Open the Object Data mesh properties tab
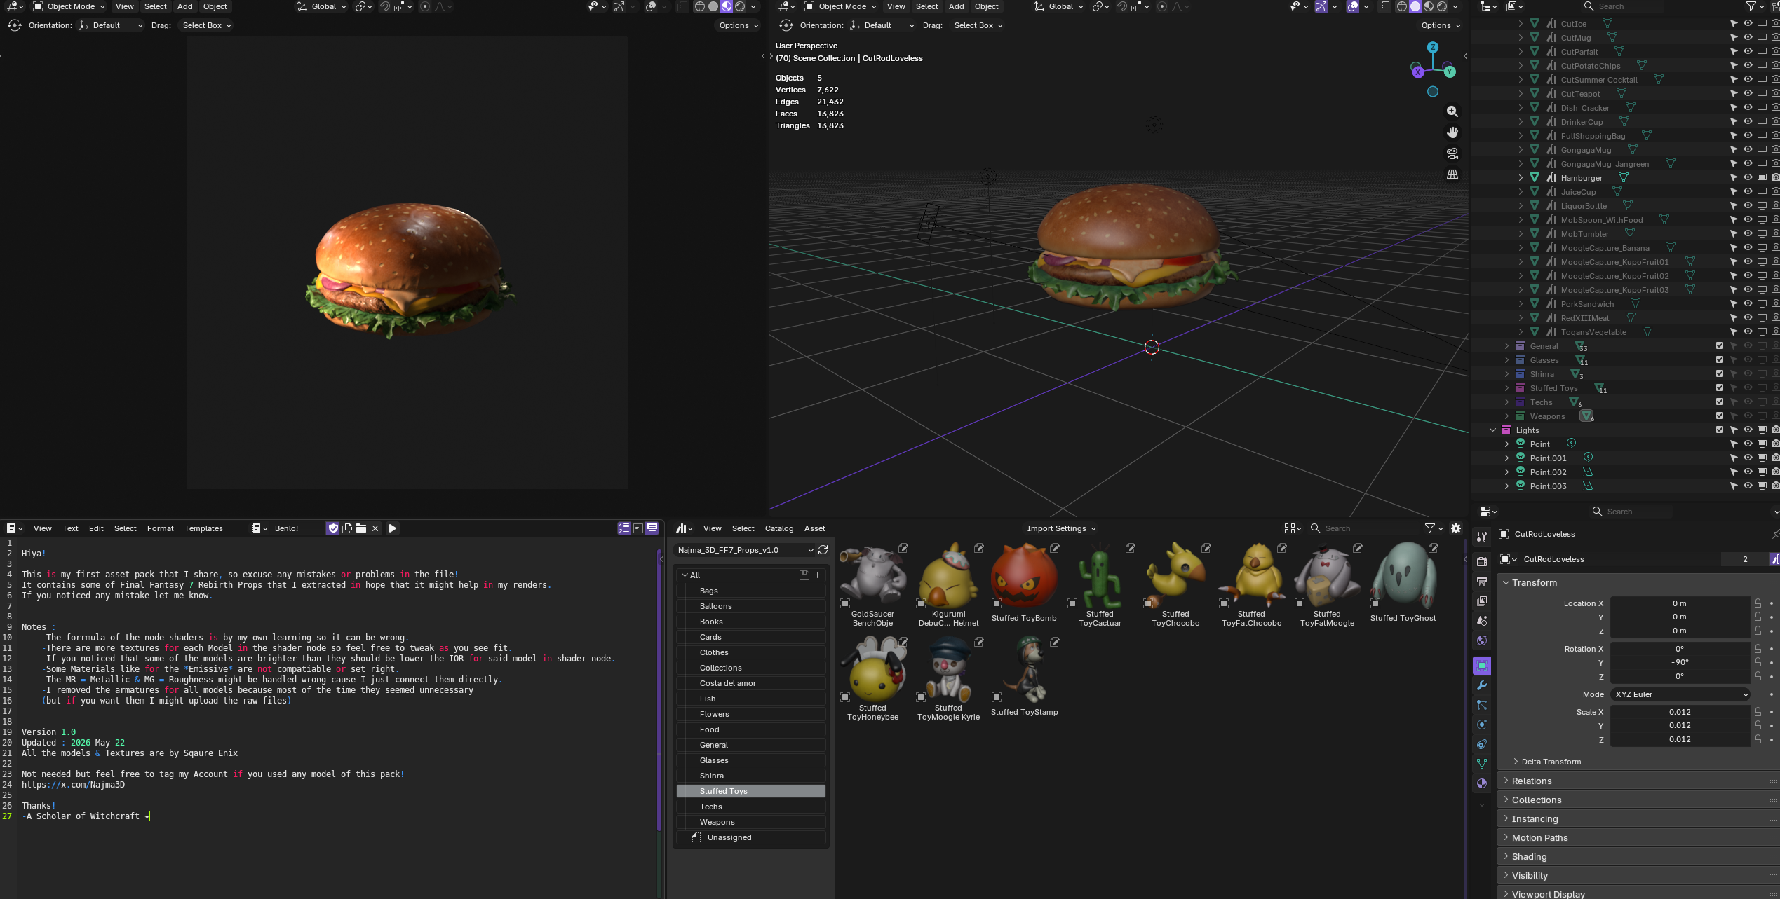Screen dimensions: 1780x899 pos(1482,764)
